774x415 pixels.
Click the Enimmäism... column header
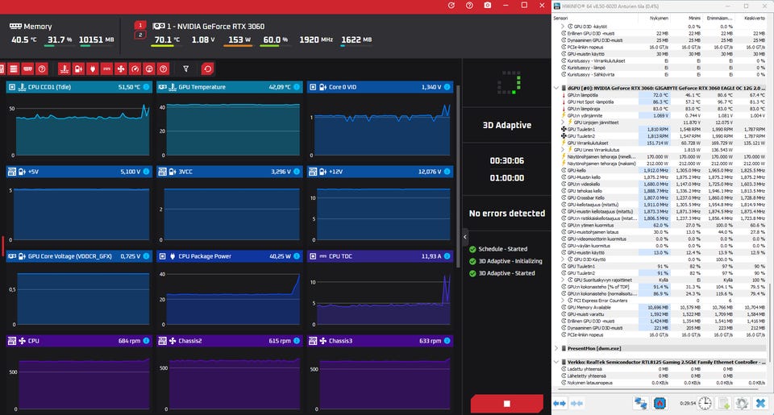click(718, 19)
